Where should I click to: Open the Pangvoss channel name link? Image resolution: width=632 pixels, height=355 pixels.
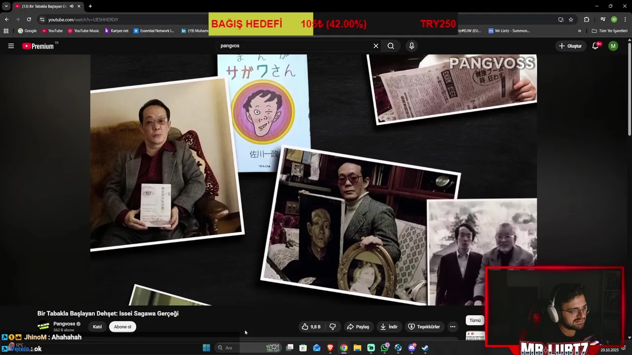pos(64,324)
